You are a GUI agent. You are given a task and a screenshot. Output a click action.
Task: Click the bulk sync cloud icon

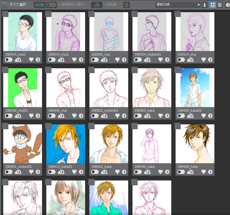(97, 5)
